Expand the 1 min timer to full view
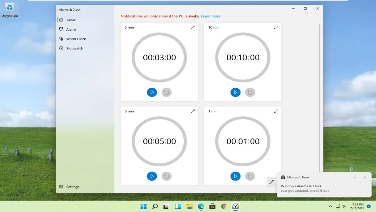Viewport: 376px width, 212px height. pos(276,111)
